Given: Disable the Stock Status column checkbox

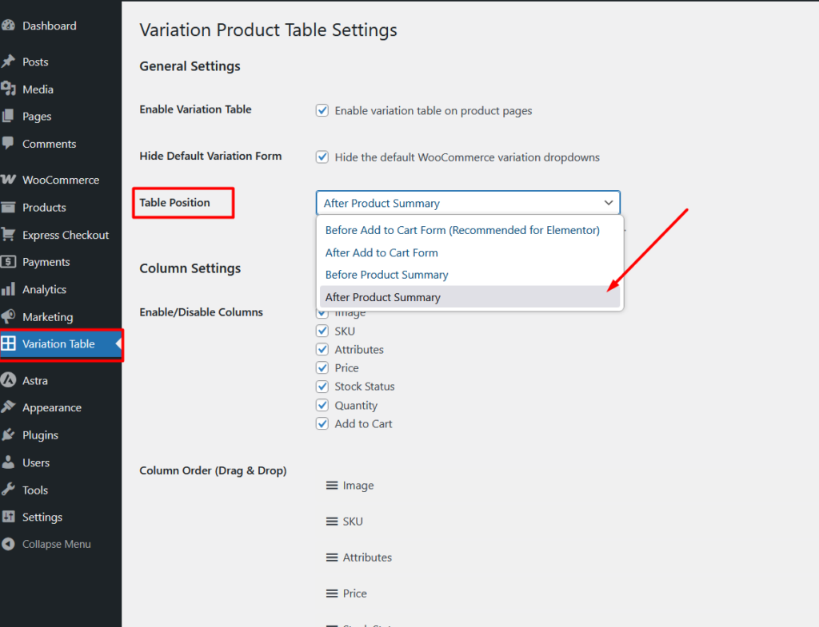Looking at the screenshot, I should pyautogui.click(x=322, y=387).
